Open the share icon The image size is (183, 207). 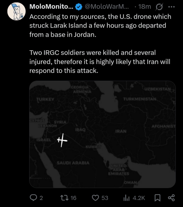click(171, 198)
